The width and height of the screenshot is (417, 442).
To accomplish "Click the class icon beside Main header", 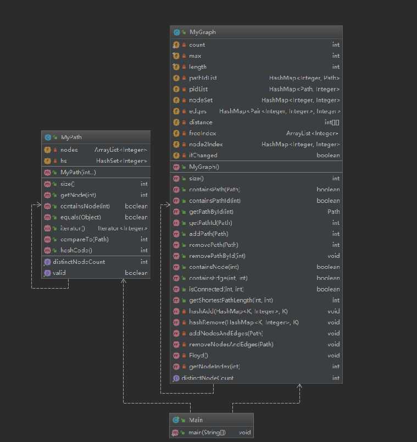I will pos(176,420).
